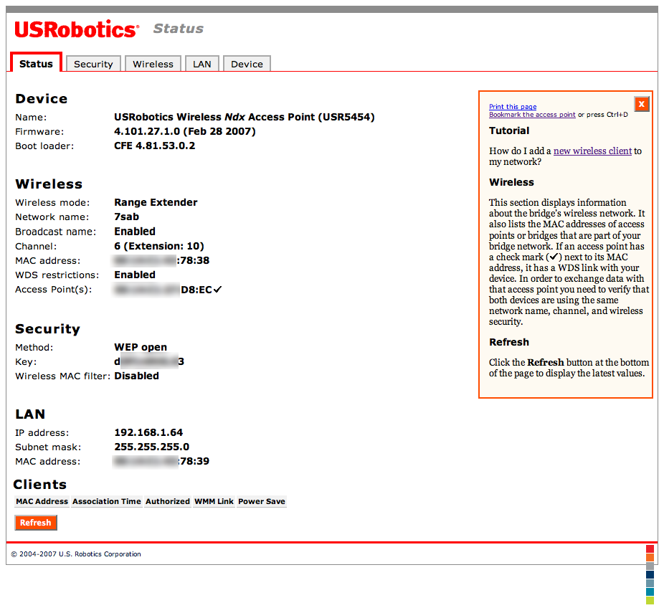Image resolution: width=664 pixels, height=608 pixels.
Task: Click the 'Wireless' heading in the help panel
Action: [x=511, y=182]
